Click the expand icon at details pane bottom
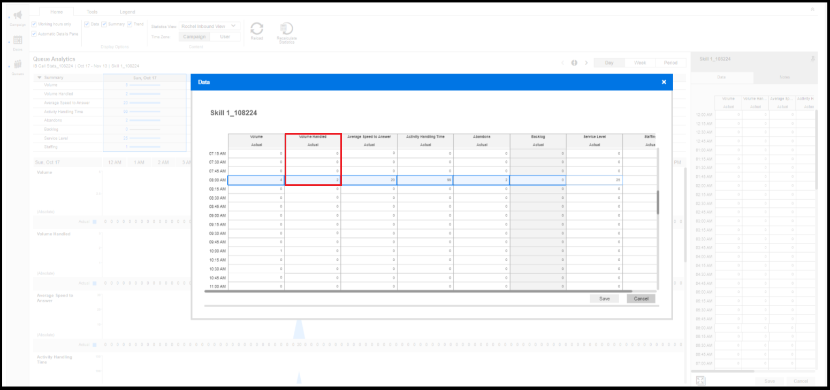The height and width of the screenshot is (390, 830). (700, 380)
